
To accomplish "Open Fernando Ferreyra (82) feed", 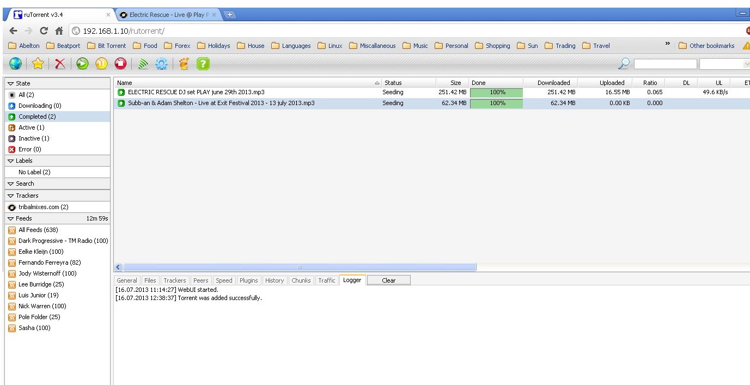I will point(57,262).
